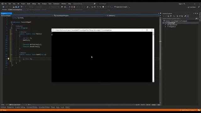Click the Add3(x); call line
This screenshot has height=113, width=201.
tap(26, 40)
